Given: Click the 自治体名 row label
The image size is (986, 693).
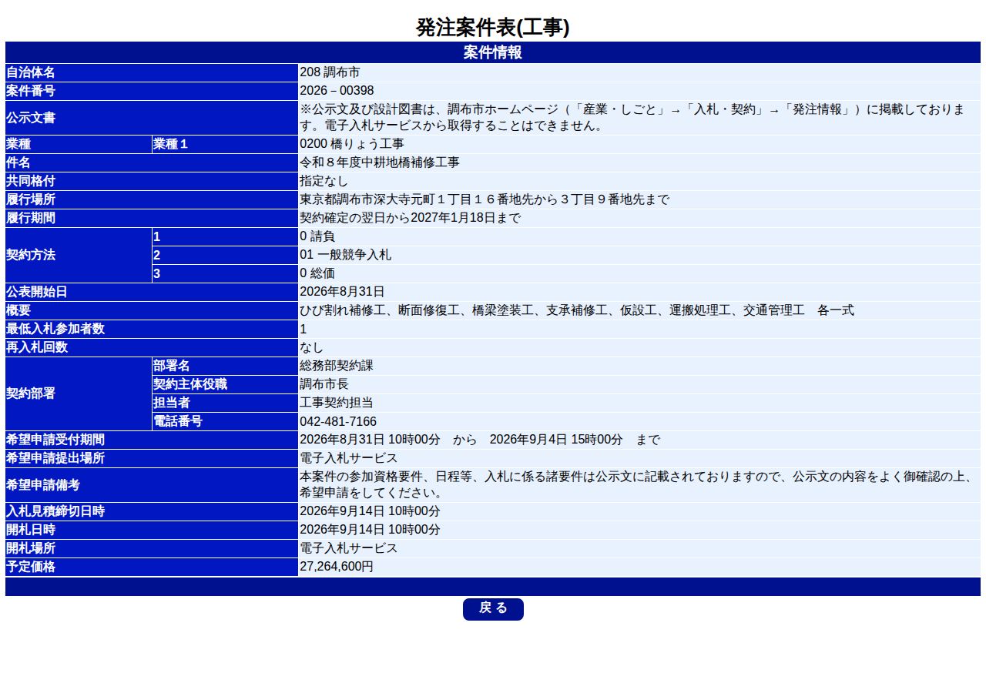Looking at the screenshot, I should 152,72.
